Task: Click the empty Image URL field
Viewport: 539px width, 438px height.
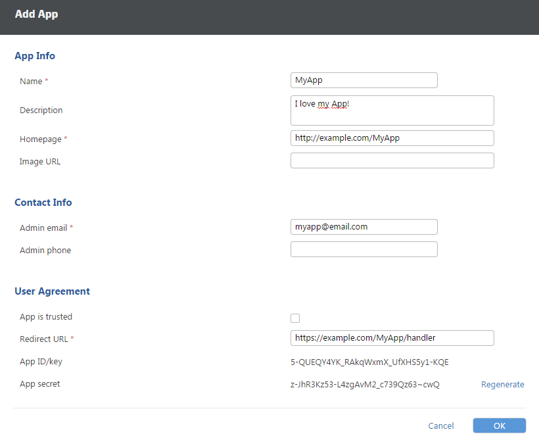Action: click(392, 160)
